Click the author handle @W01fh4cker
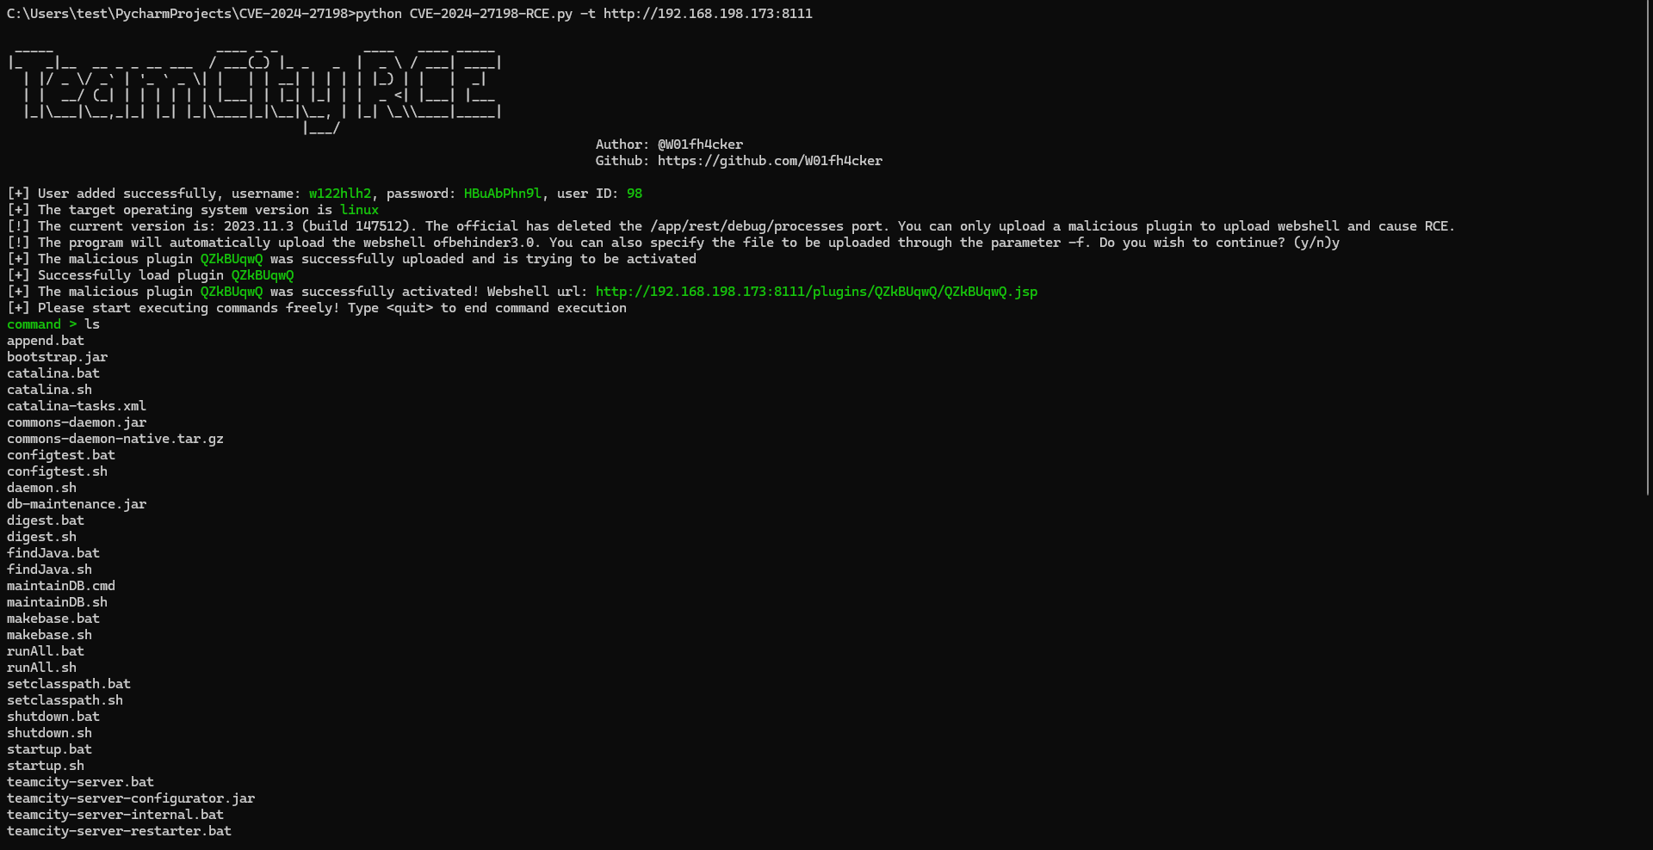 coord(700,145)
